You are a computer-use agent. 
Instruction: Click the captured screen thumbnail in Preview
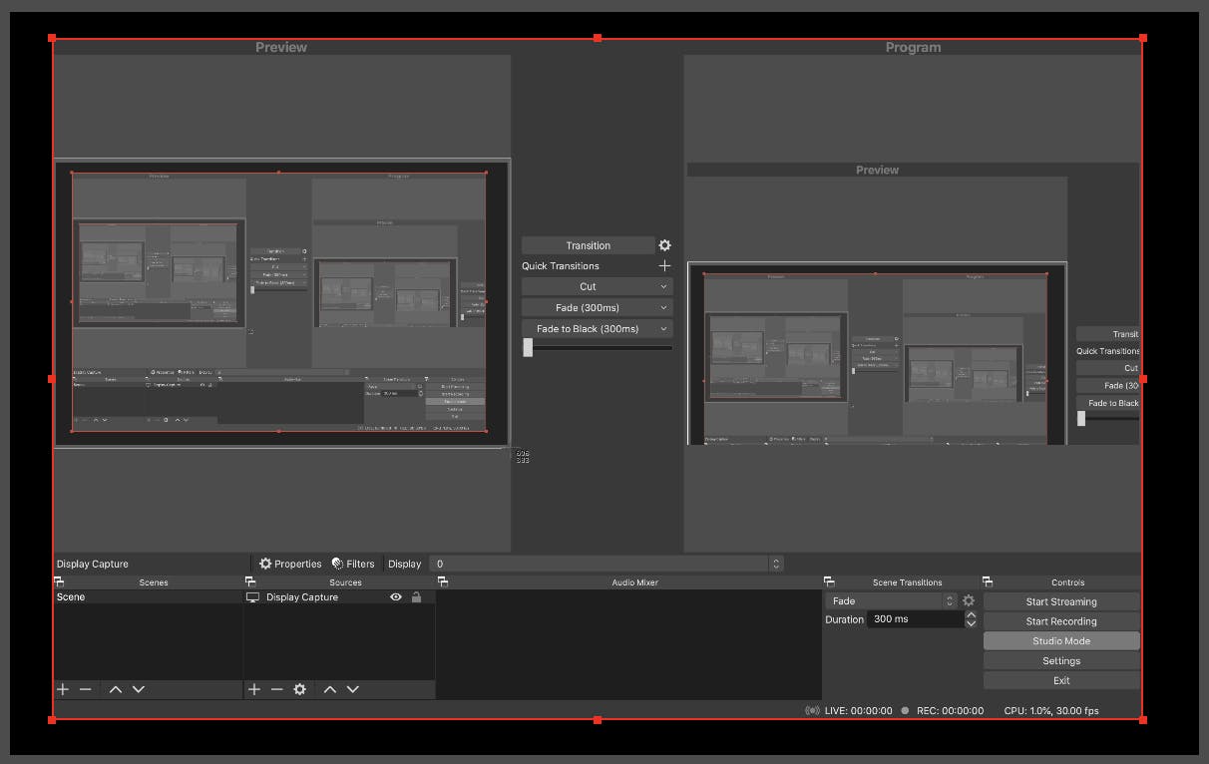[x=281, y=303]
